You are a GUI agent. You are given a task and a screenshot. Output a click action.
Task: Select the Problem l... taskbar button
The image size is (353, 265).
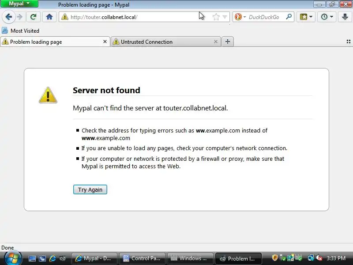click(x=238, y=258)
